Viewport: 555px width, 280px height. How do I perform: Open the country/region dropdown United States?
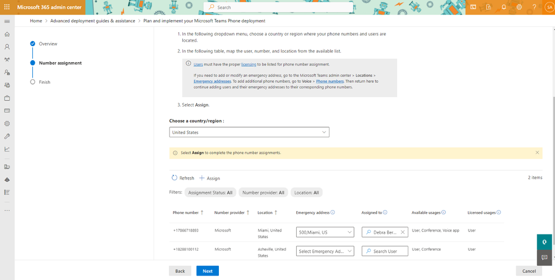(x=249, y=132)
